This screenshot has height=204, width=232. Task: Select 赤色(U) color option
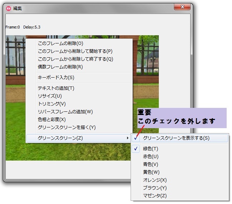click(180, 156)
